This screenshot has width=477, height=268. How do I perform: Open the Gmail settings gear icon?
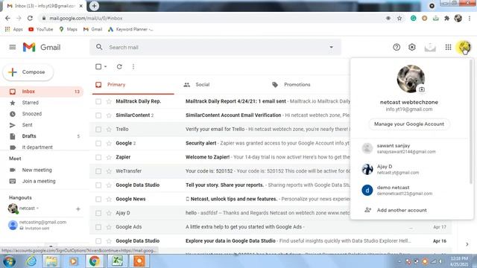[x=412, y=47]
